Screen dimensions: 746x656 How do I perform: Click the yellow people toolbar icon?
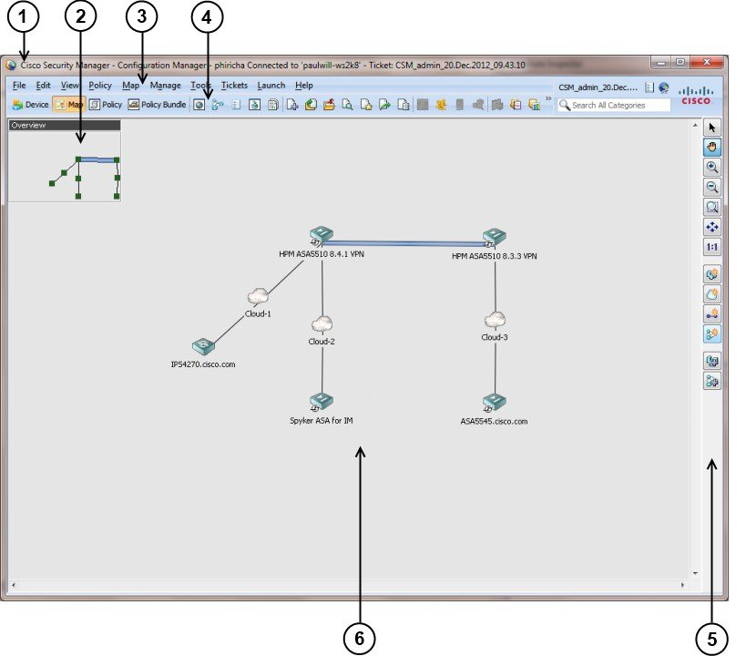[441, 105]
